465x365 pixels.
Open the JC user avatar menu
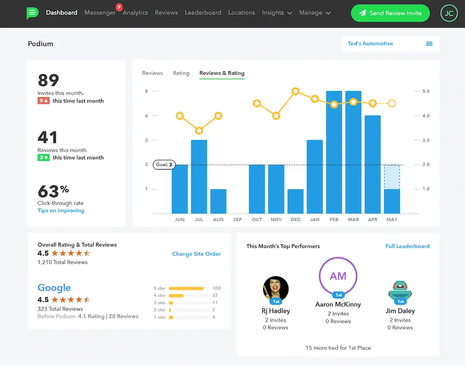449,13
